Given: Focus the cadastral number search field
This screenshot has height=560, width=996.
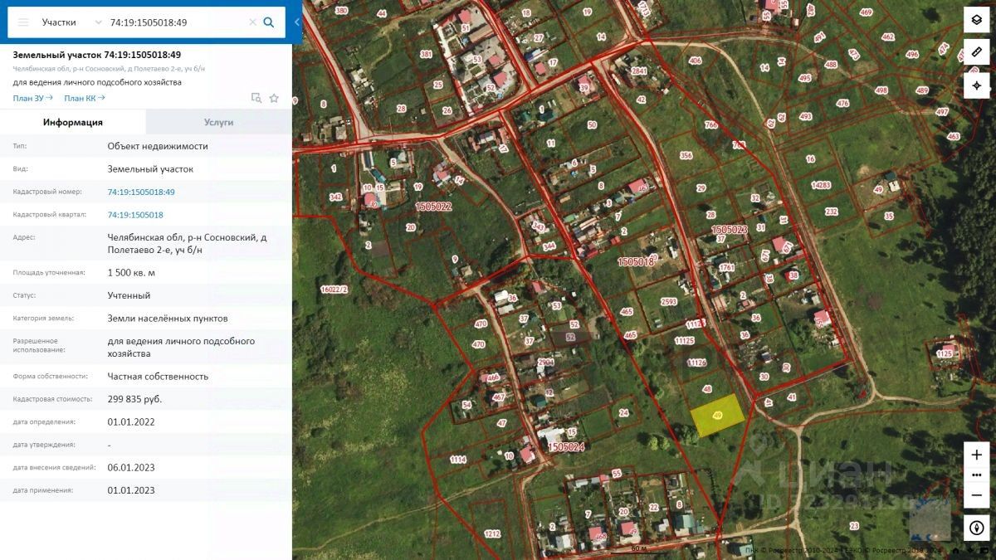Looking at the screenshot, I should 175,22.
